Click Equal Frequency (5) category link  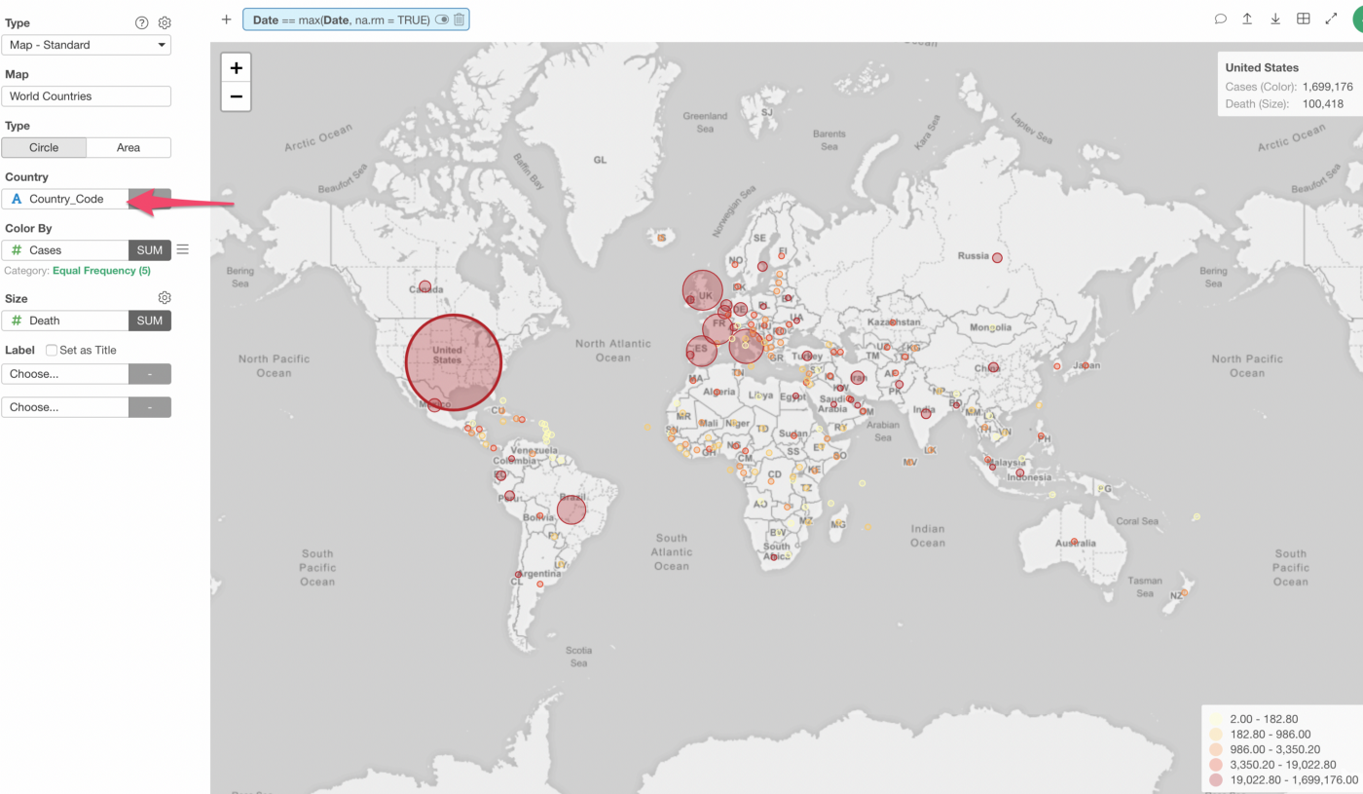click(101, 271)
